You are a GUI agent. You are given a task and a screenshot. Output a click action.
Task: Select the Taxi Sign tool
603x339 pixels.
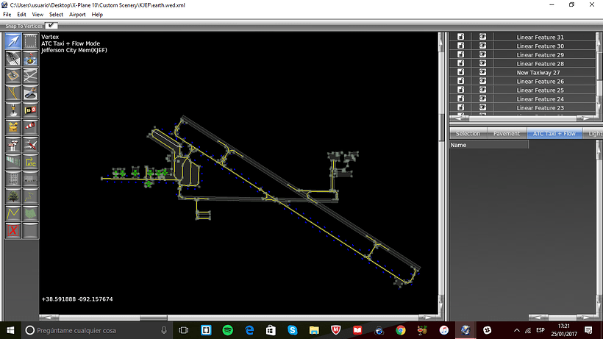point(30,110)
